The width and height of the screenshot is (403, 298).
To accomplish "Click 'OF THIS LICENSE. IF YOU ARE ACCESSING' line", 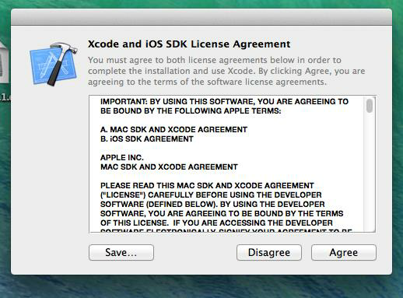I will pos(216,223).
